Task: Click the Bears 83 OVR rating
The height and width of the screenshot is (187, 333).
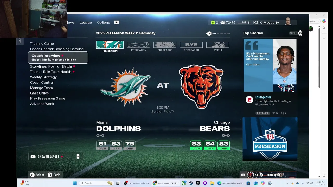Action: [x=196, y=145]
